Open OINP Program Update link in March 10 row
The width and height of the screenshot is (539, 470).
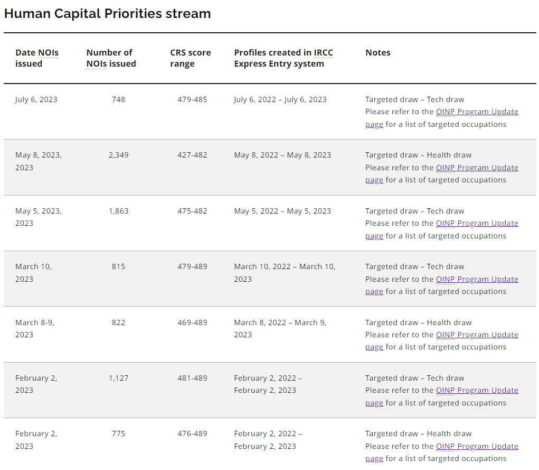coord(477,279)
